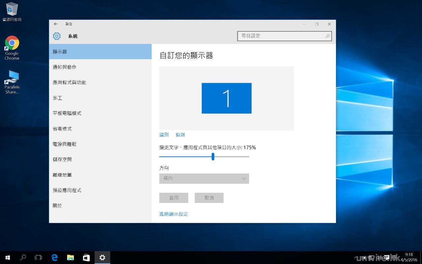Viewport: 422px width, 264px height.
Task: Click the 尋找設定 search input field
Action: 280,36
